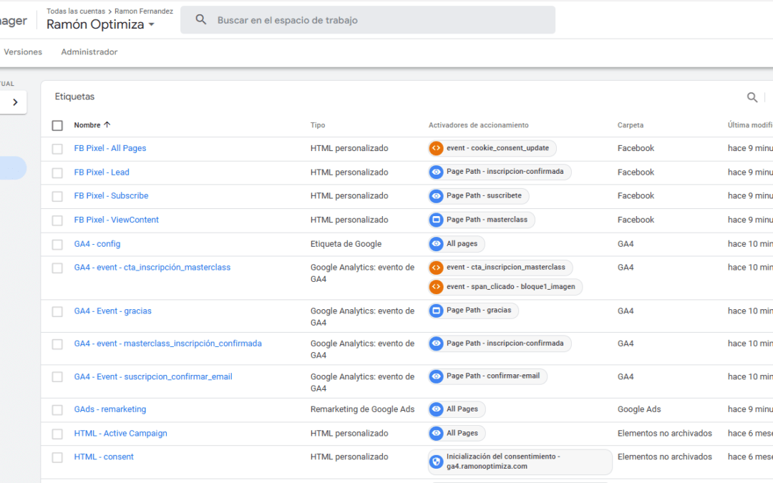Click the Todas las cuentas breadcrumb link
The width and height of the screenshot is (773, 483).
coord(76,11)
